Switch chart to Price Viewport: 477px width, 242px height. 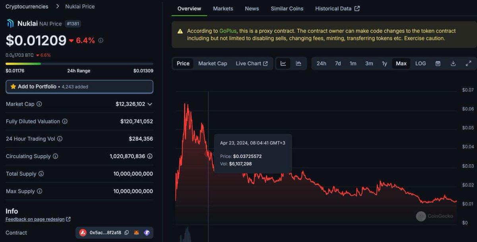pyautogui.click(x=183, y=64)
